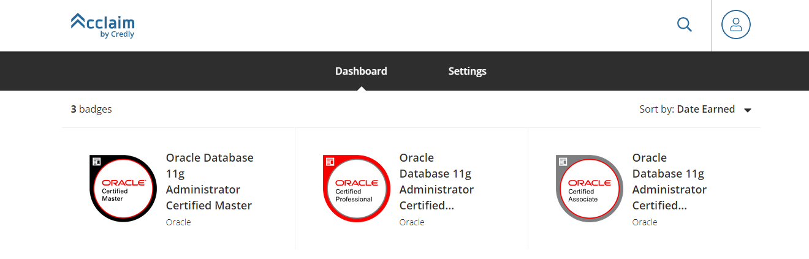809x259 pixels.
Task: Click the Date Earned sort value
Action: point(705,109)
